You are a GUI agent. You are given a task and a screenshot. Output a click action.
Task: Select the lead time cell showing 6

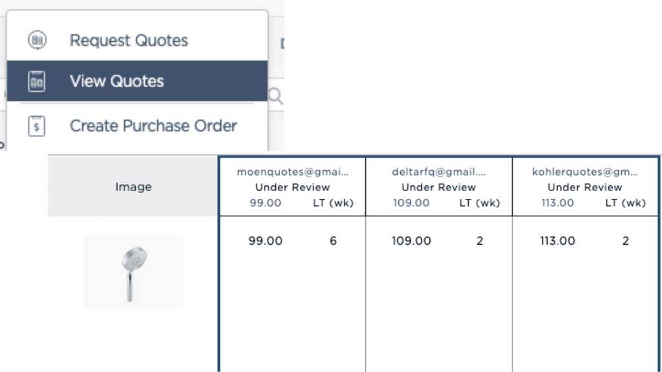334,241
